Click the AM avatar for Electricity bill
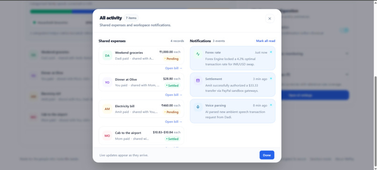 pos(107,109)
